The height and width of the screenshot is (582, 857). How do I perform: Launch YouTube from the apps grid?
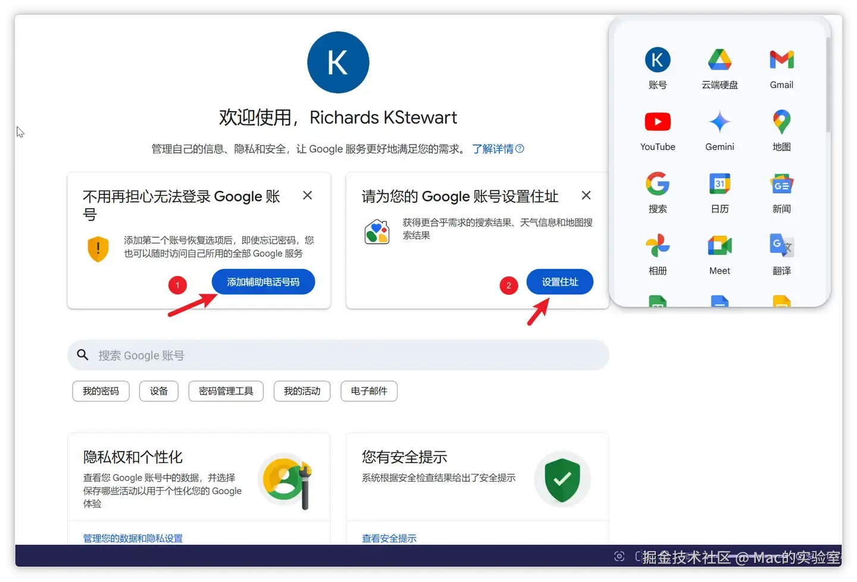[x=658, y=122]
